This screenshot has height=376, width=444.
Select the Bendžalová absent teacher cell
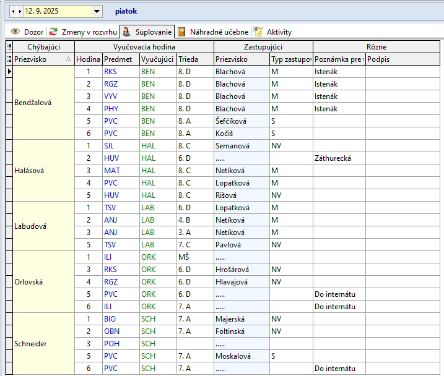click(43, 103)
